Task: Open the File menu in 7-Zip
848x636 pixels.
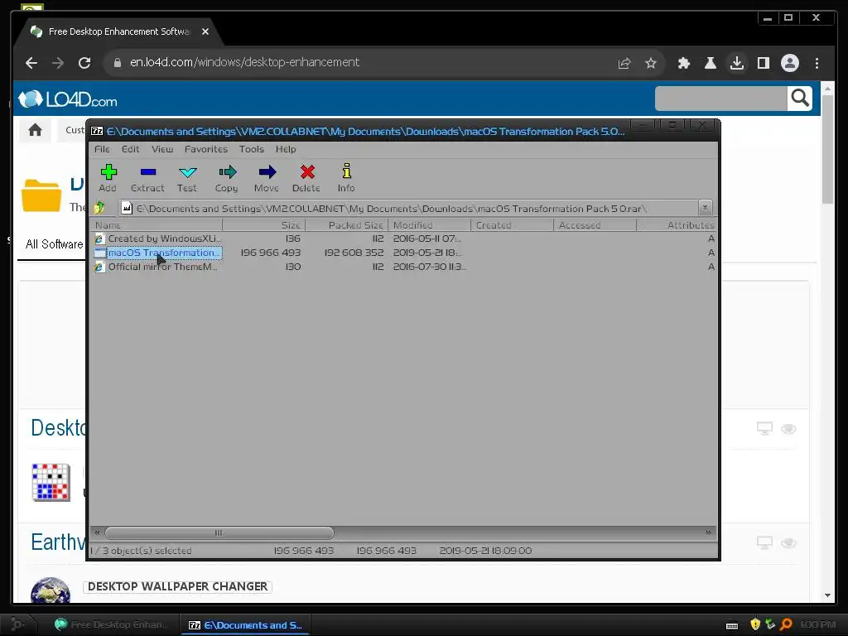Action: point(102,149)
